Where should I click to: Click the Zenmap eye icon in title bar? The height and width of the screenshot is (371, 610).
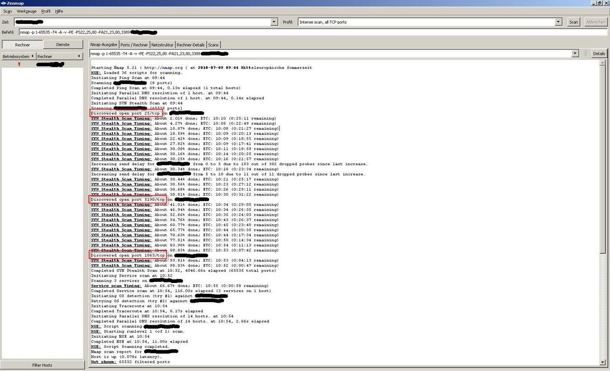tap(4, 3)
